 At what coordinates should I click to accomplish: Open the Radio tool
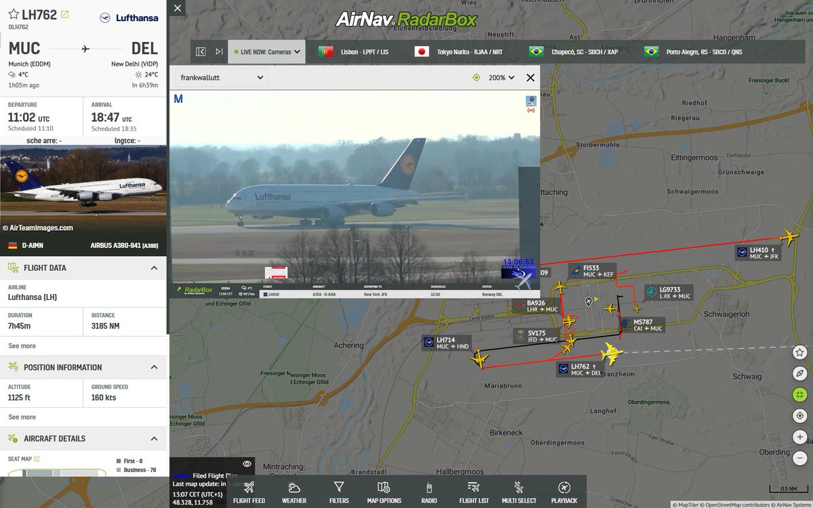pos(429,490)
